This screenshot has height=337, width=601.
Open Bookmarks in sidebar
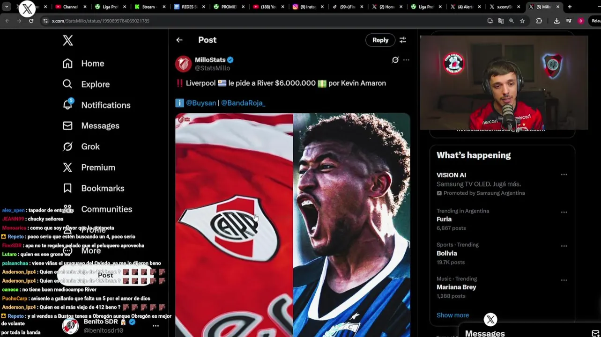pyautogui.click(x=93, y=188)
